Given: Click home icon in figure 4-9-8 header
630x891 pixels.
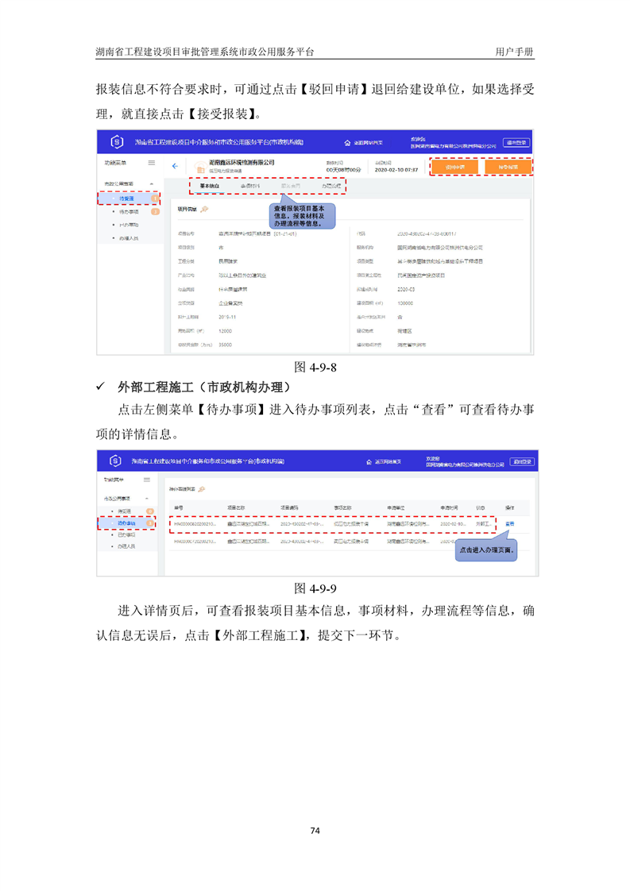Looking at the screenshot, I should tap(347, 143).
